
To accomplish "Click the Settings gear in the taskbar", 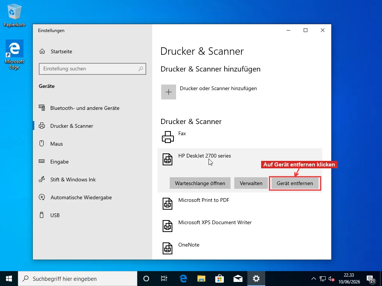I will (x=256, y=279).
